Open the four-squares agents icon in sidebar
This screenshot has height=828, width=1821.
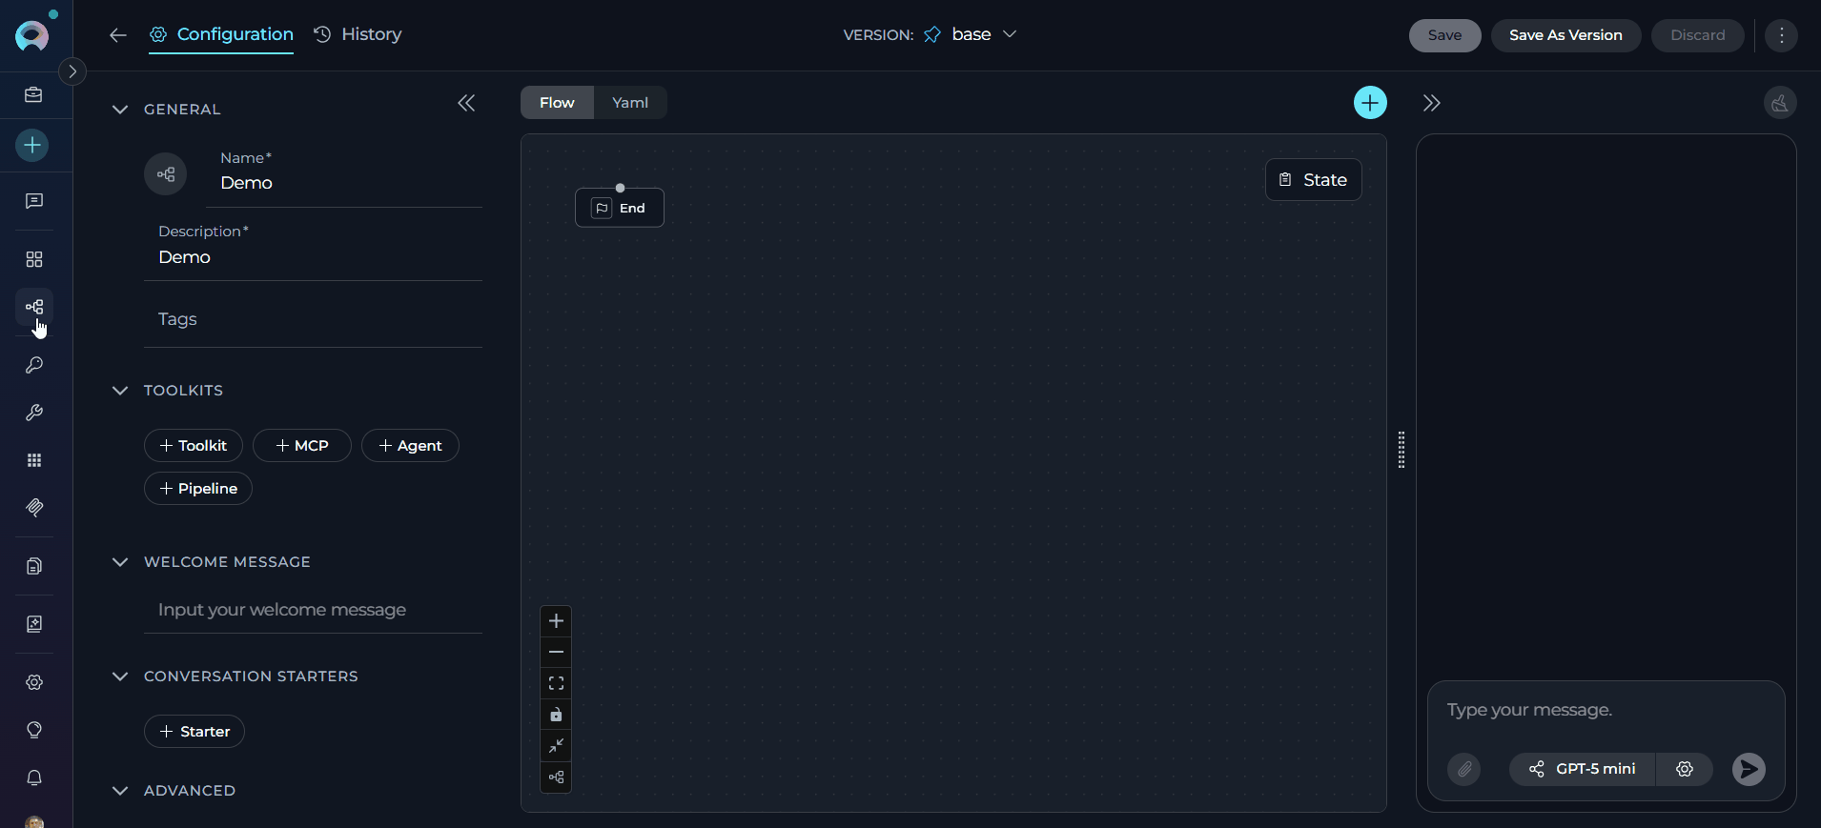(34, 259)
